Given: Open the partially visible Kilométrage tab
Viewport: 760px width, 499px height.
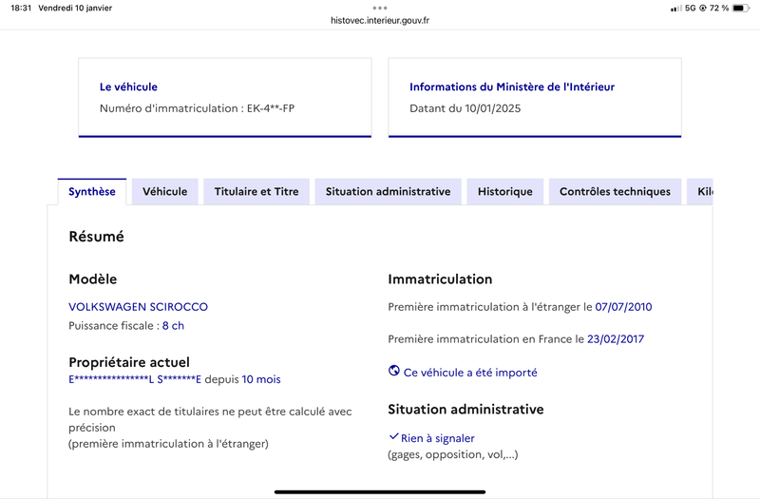Looking at the screenshot, I should [700, 192].
